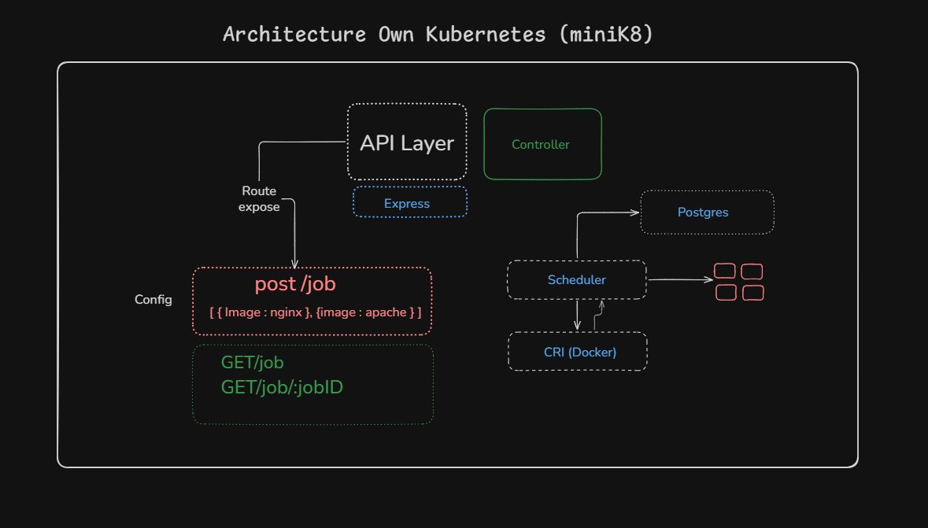Click the Scheduler box

[576, 279]
